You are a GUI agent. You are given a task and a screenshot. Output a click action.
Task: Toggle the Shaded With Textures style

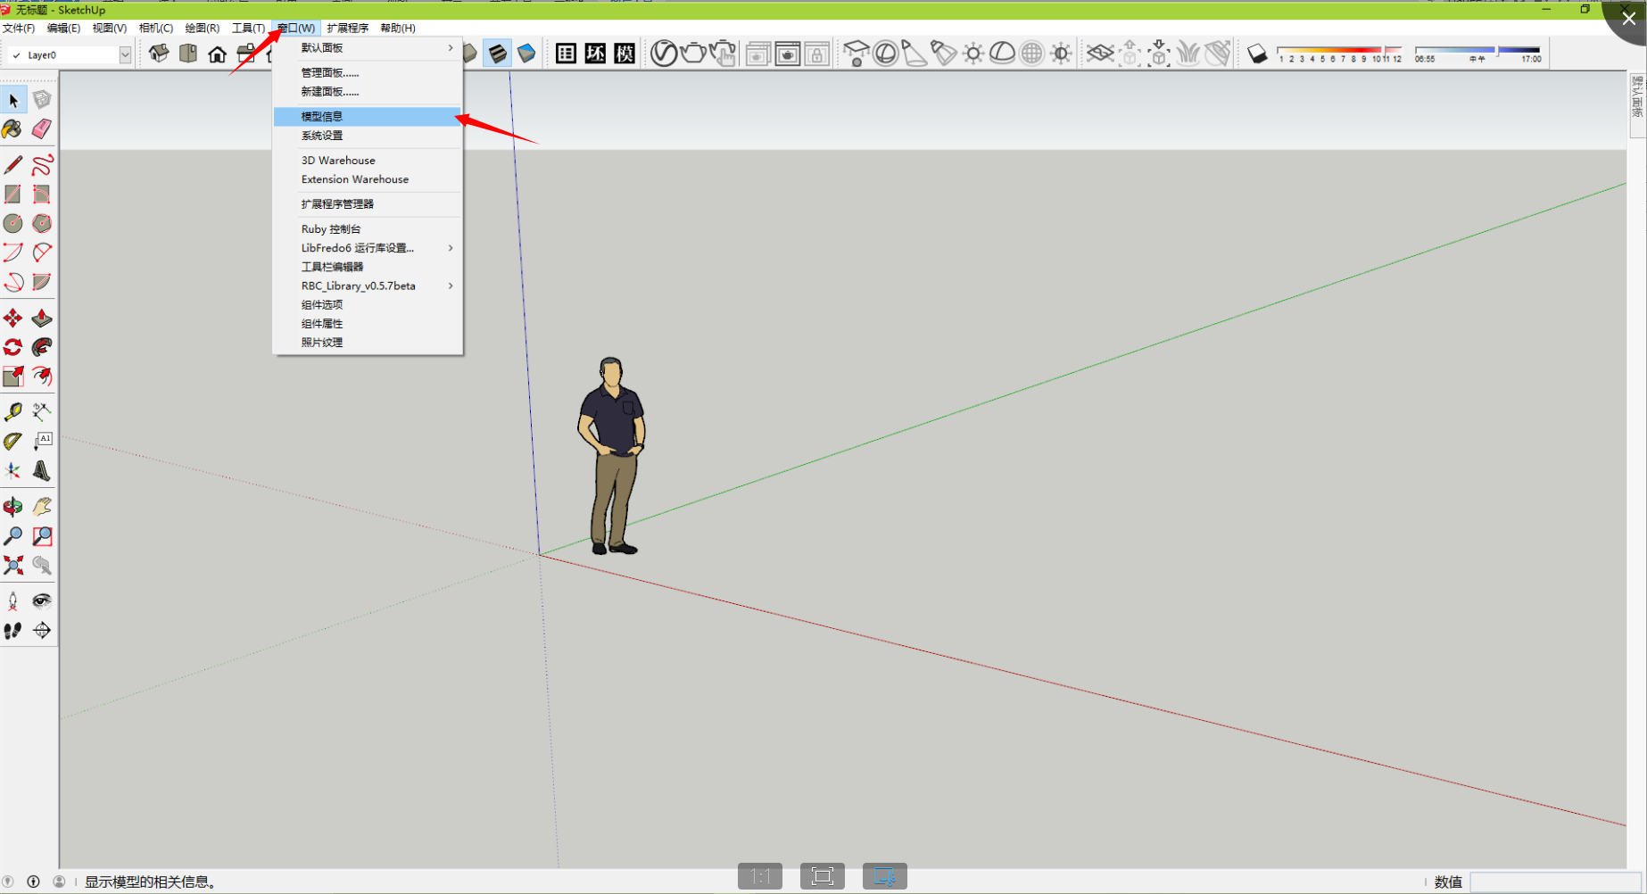coord(497,54)
